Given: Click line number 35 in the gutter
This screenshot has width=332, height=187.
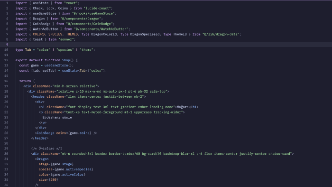Looking at the screenshot, I should click(6, 179).
